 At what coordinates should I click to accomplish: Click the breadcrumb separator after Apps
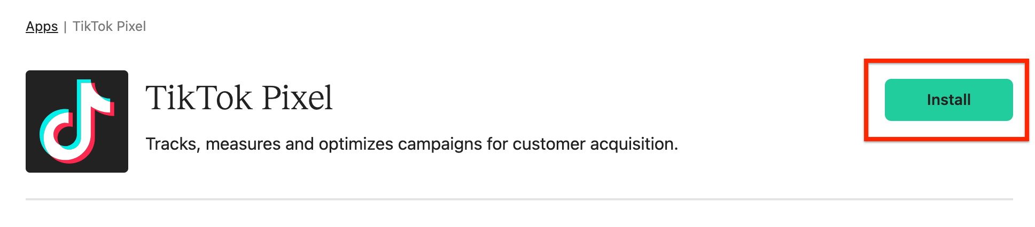click(x=65, y=27)
